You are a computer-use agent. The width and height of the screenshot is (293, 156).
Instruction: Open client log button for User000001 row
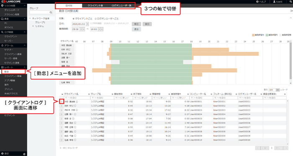pyautogui.click(x=62, y=102)
